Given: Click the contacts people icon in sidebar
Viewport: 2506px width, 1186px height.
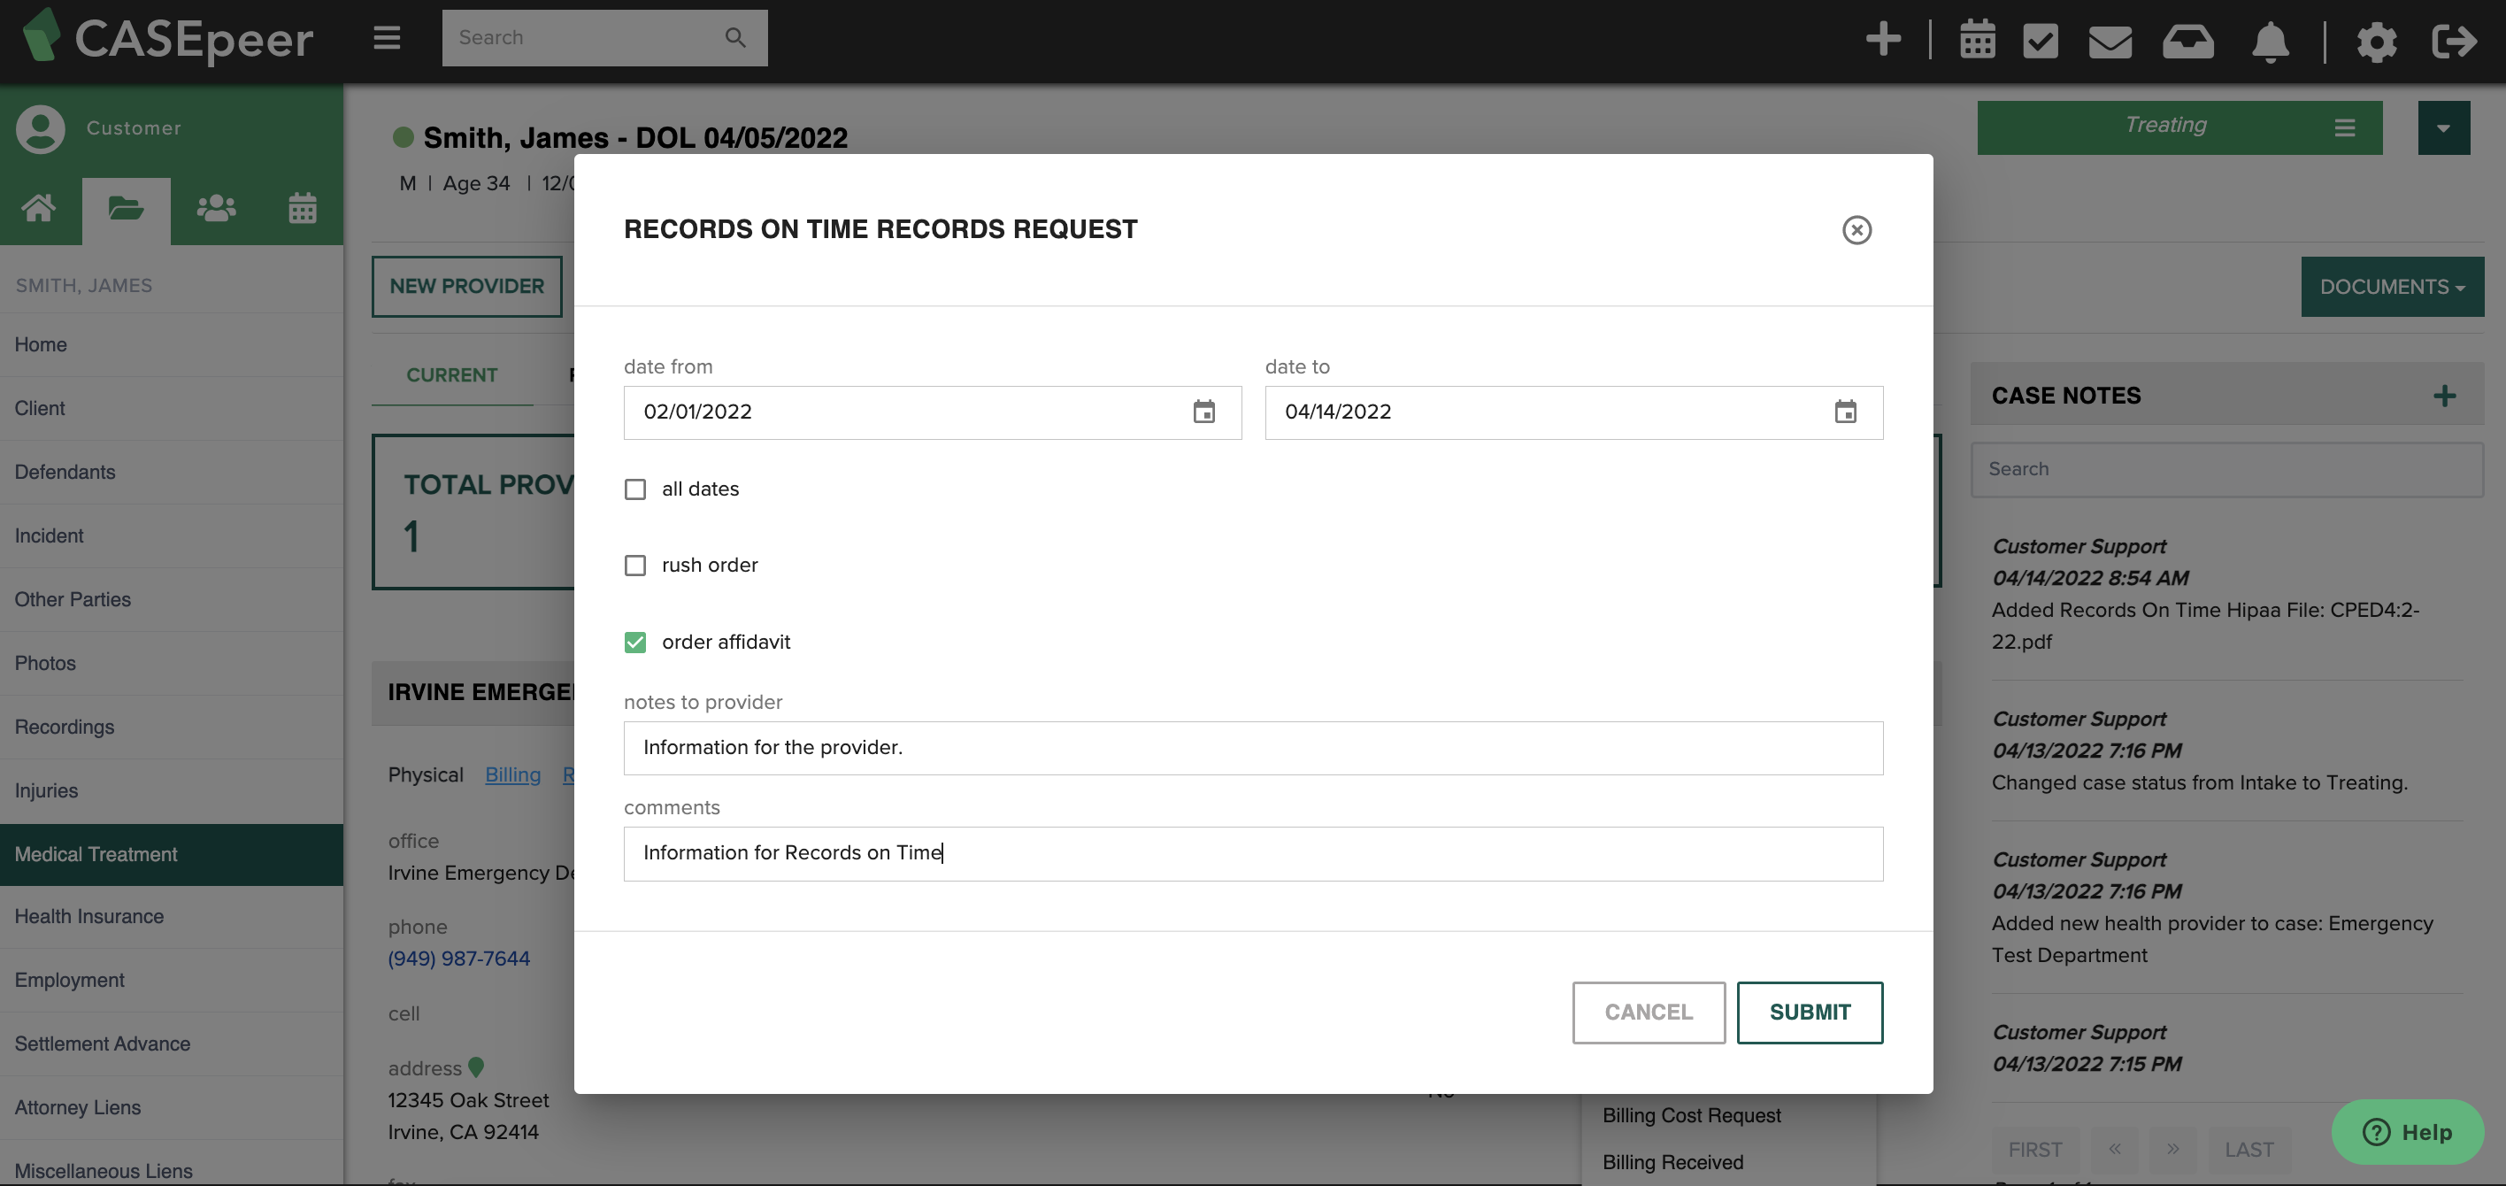Looking at the screenshot, I should coord(216,209).
